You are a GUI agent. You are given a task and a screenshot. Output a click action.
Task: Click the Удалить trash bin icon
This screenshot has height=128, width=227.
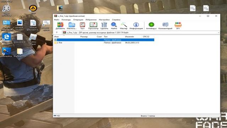point(104,25)
